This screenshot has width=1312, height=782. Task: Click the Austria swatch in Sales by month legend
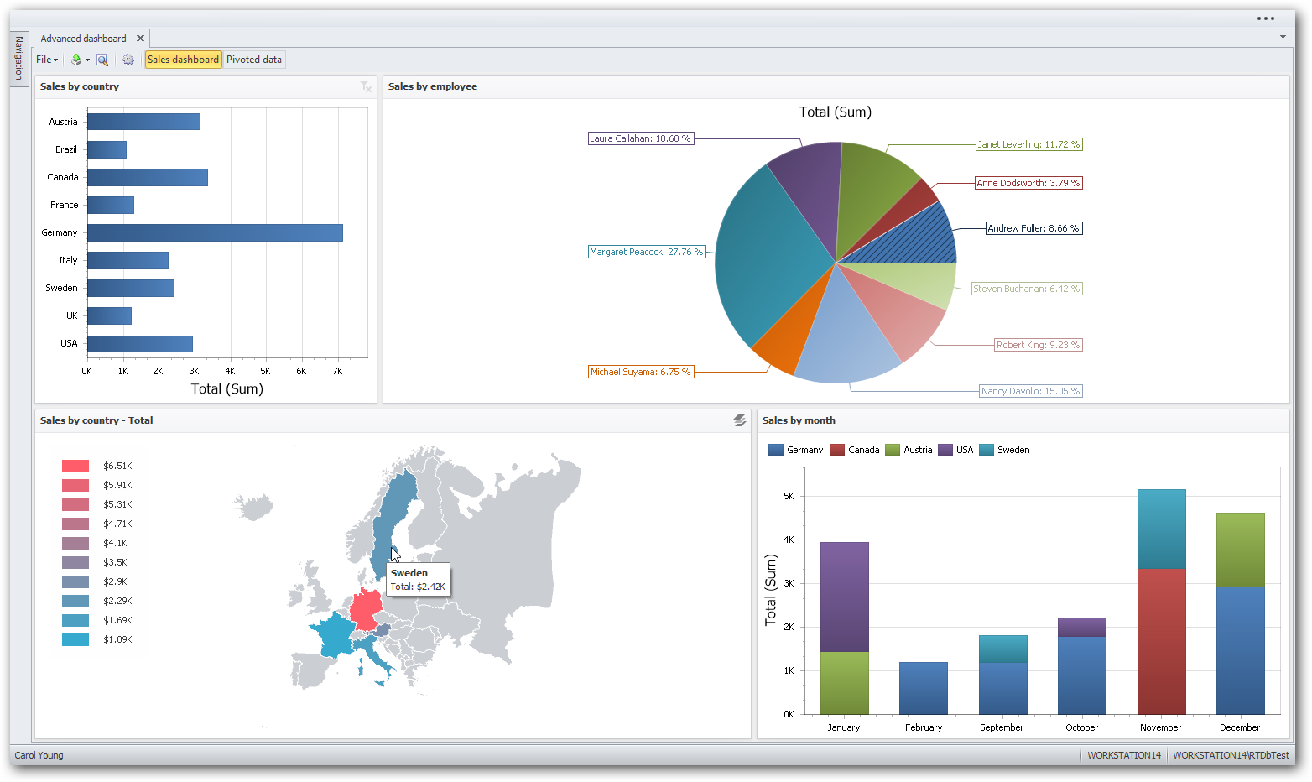click(893, 450)
